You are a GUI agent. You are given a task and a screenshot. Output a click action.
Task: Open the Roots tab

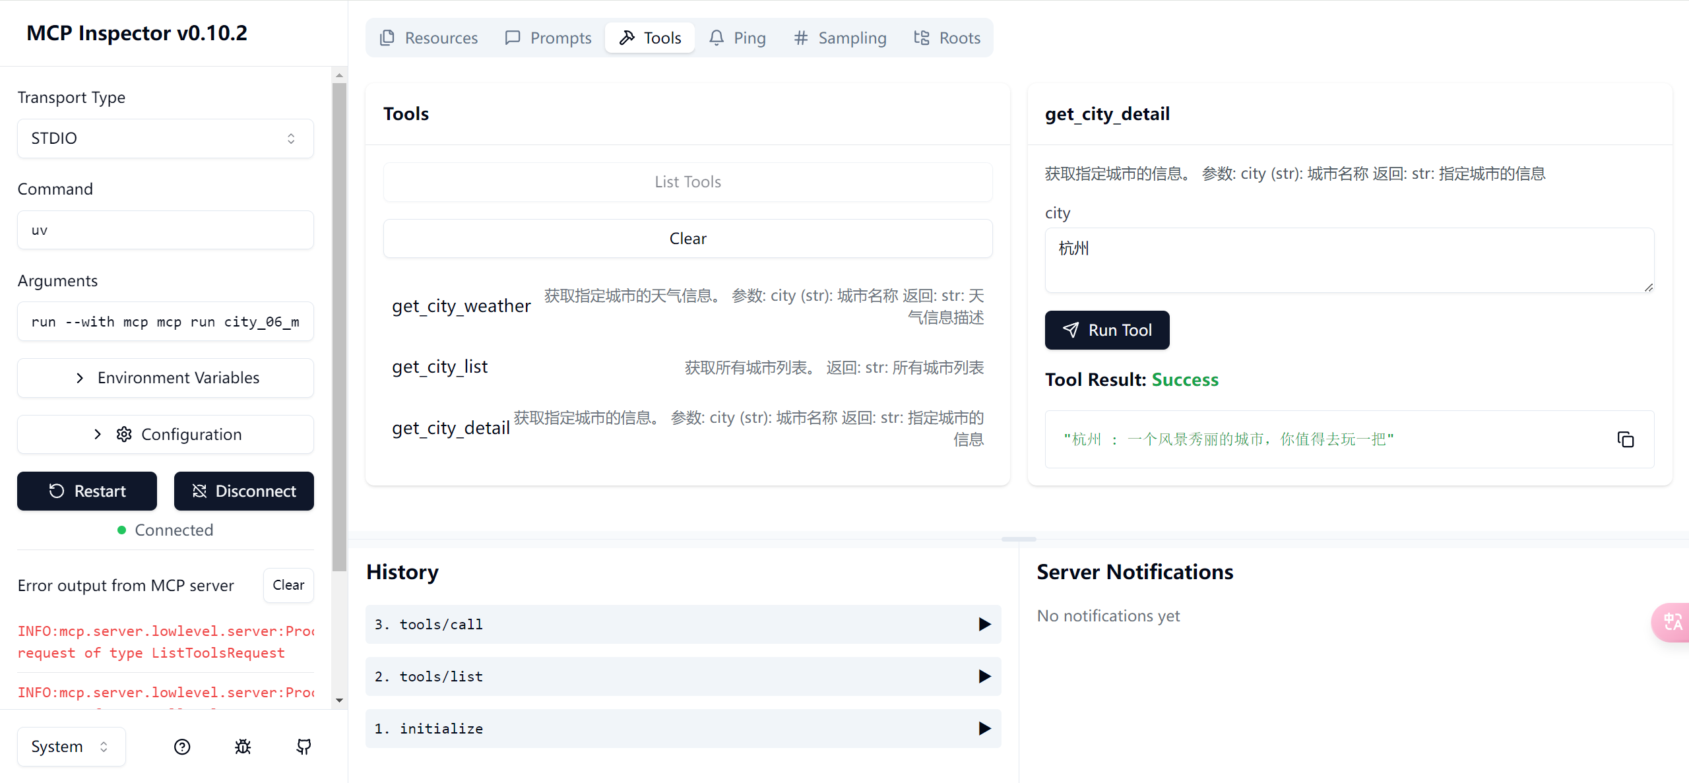click(x=947, y=38)
